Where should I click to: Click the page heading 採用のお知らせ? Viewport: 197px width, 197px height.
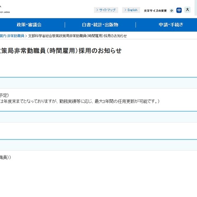pos(100,51)
